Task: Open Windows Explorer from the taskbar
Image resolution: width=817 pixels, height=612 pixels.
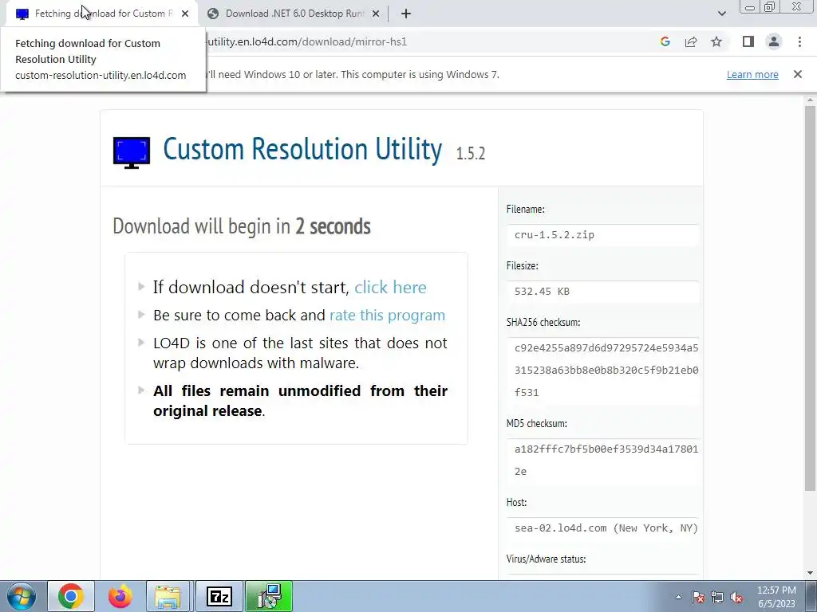Action: point(168,596)
